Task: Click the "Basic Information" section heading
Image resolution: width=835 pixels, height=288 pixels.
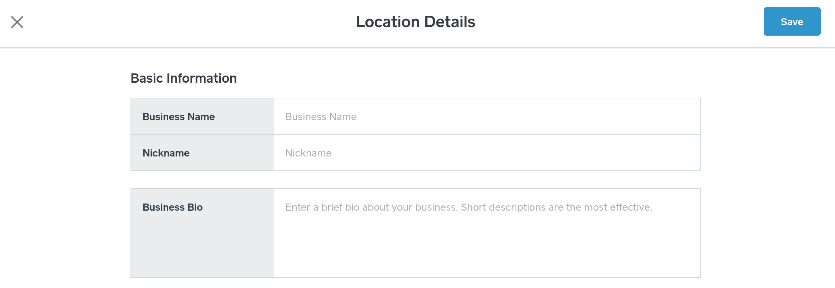Action: pos(184,78)
